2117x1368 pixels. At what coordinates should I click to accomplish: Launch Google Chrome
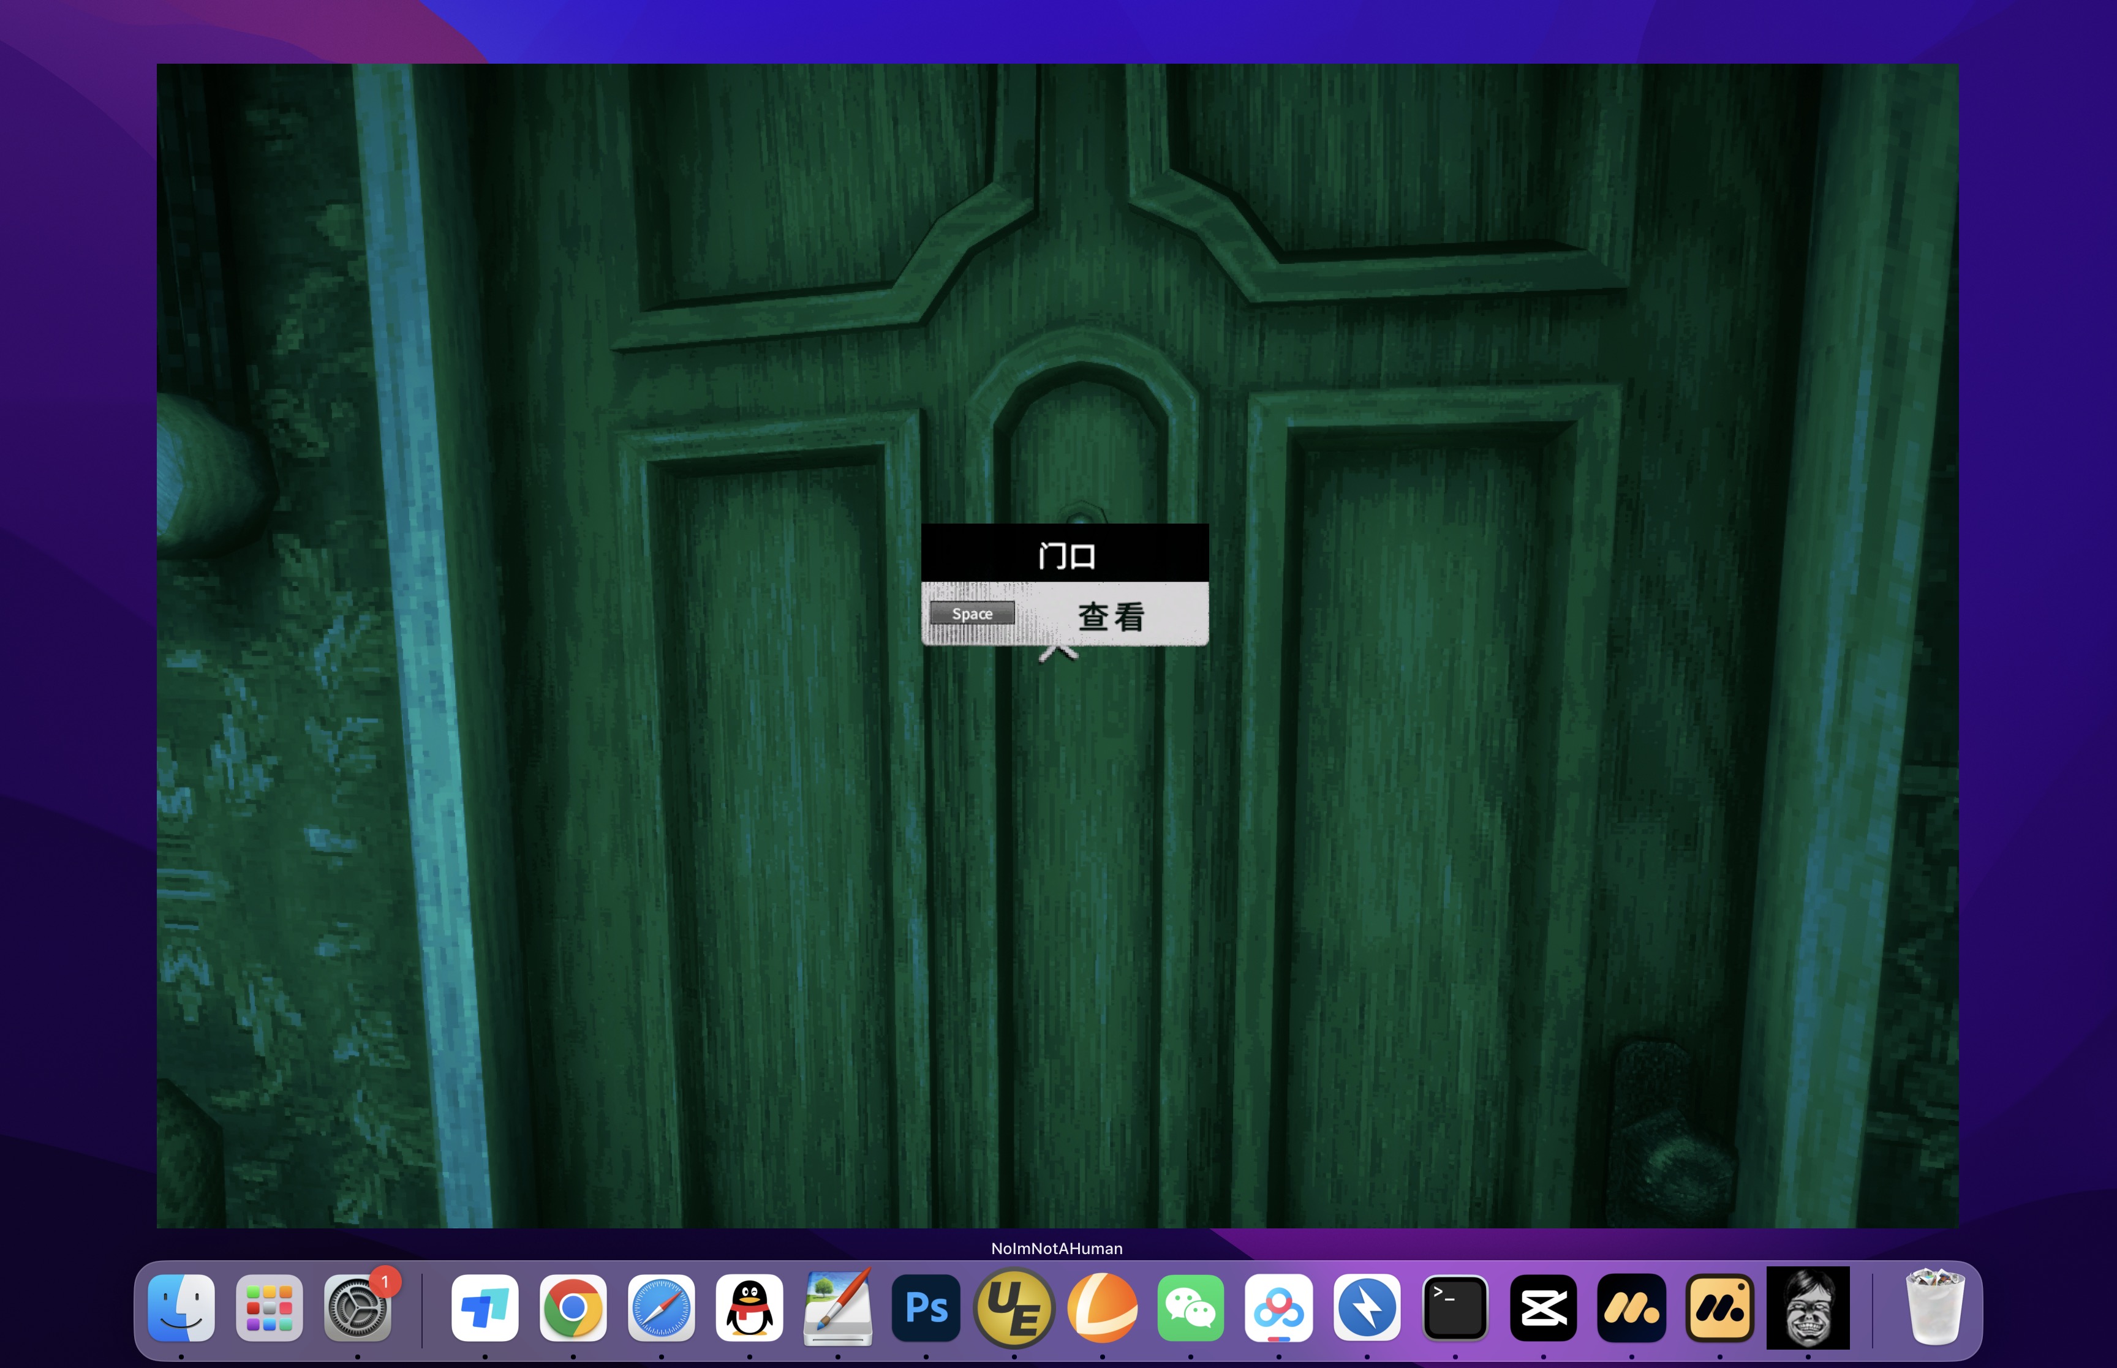572,1307
